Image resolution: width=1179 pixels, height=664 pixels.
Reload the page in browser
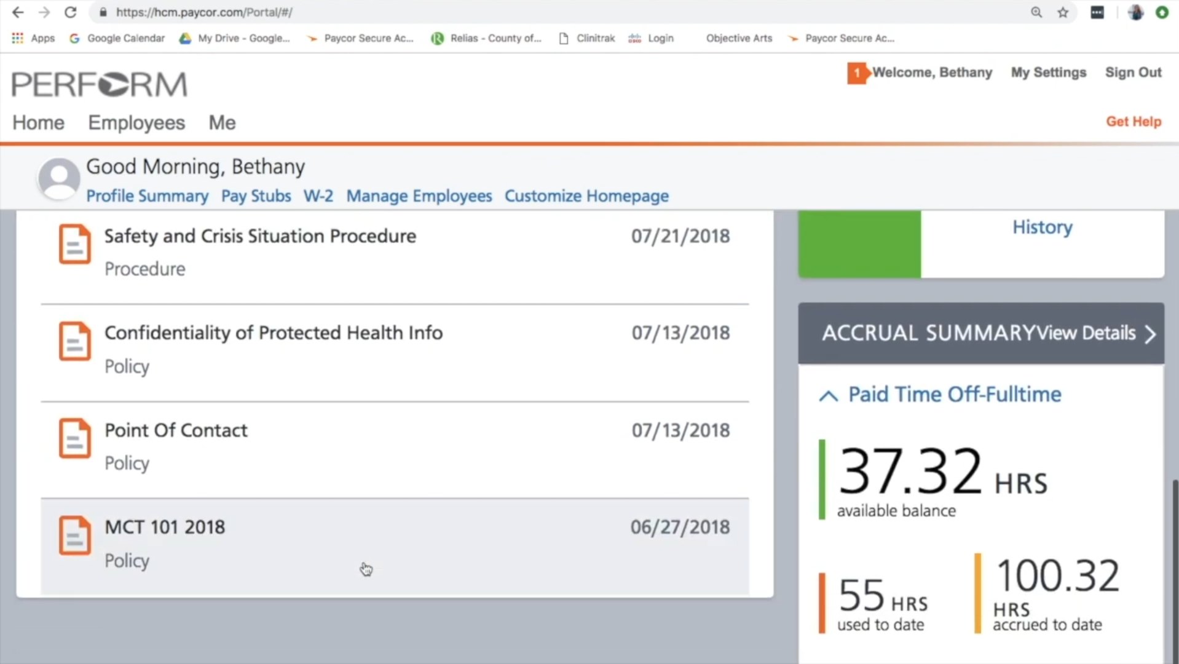point(71,12)
